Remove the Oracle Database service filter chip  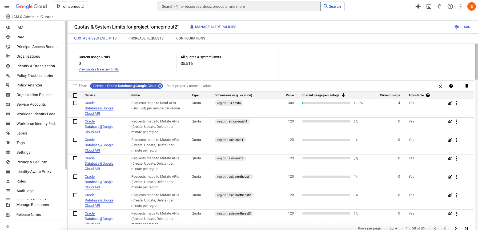[160, 86]
